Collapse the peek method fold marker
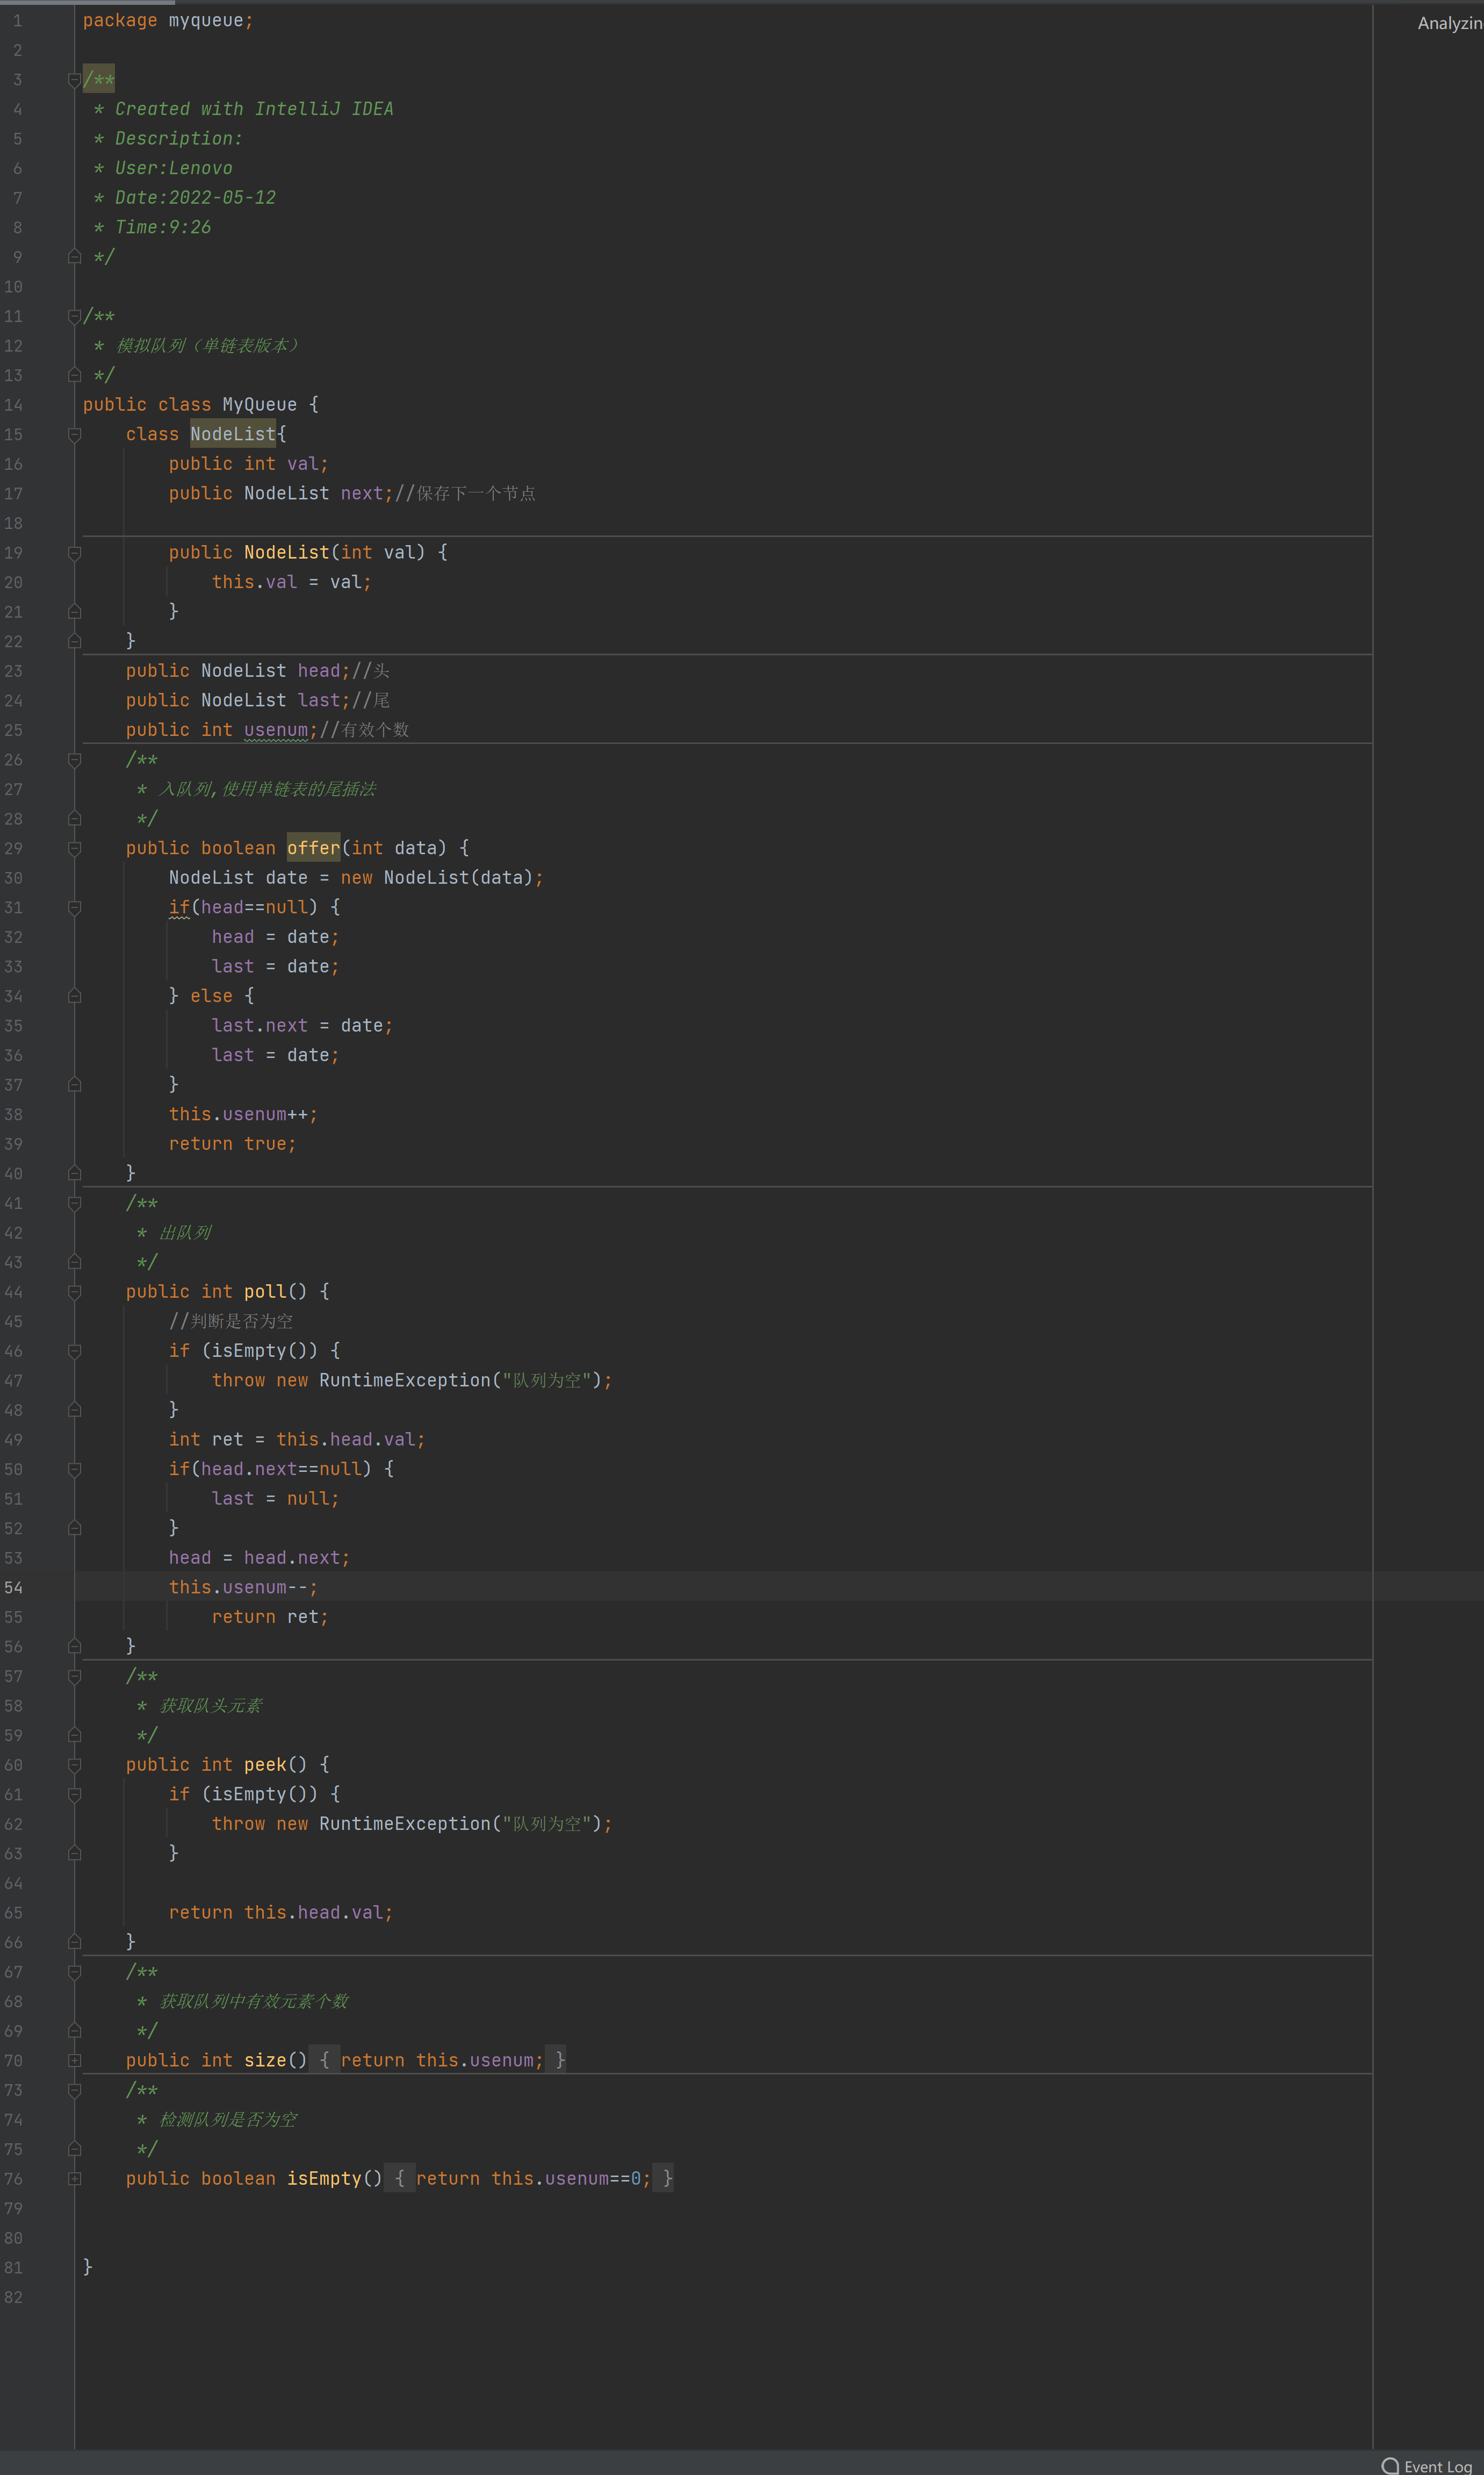1484x2475 pixels. point(74,1765)
